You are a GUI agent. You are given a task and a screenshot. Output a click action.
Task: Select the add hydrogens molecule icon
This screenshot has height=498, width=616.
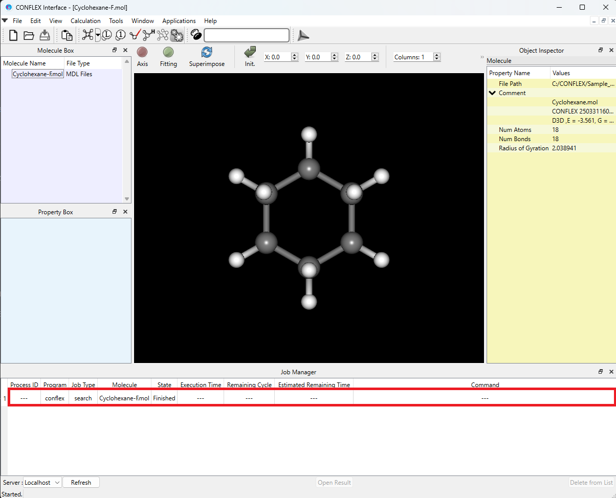148,35
